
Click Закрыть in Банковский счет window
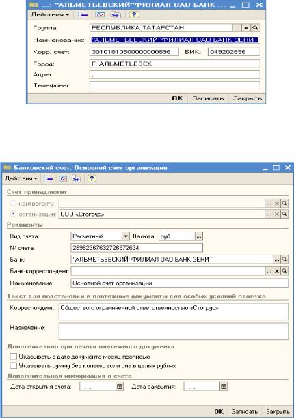coord(278,412)
